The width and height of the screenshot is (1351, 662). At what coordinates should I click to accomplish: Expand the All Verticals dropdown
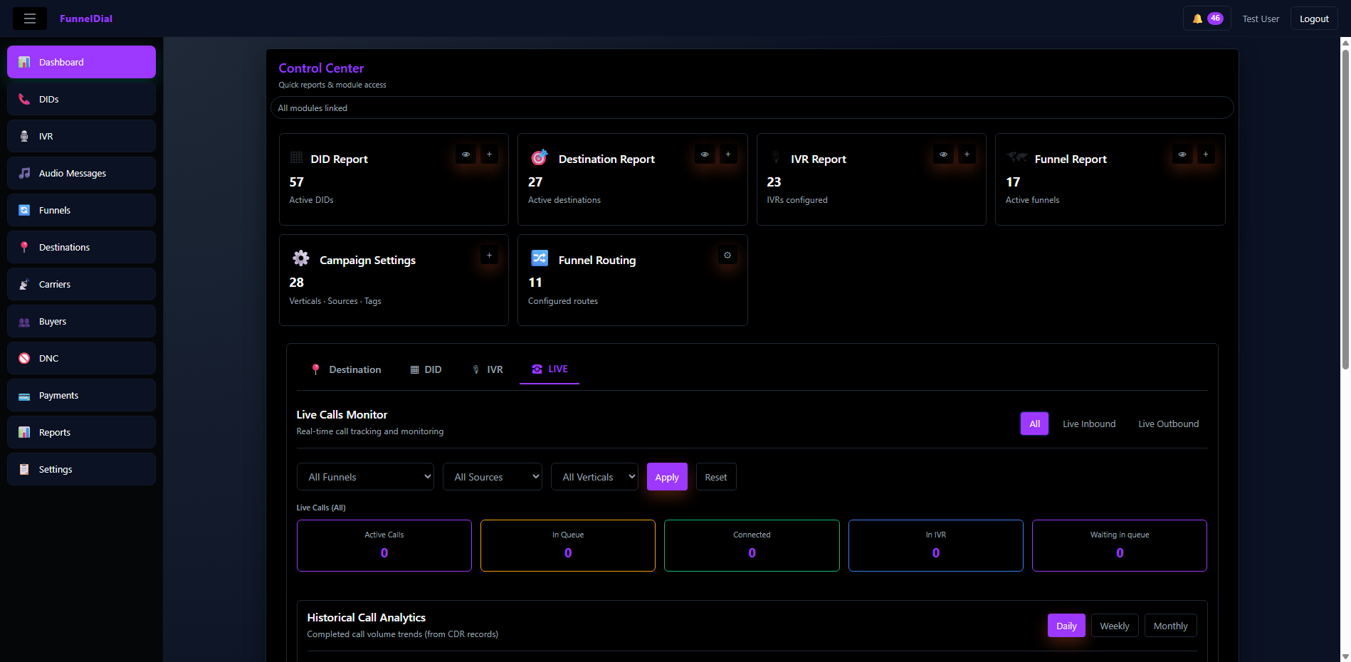coord(594,477)
